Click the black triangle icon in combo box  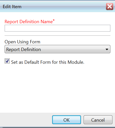click(x=107, y=49)
